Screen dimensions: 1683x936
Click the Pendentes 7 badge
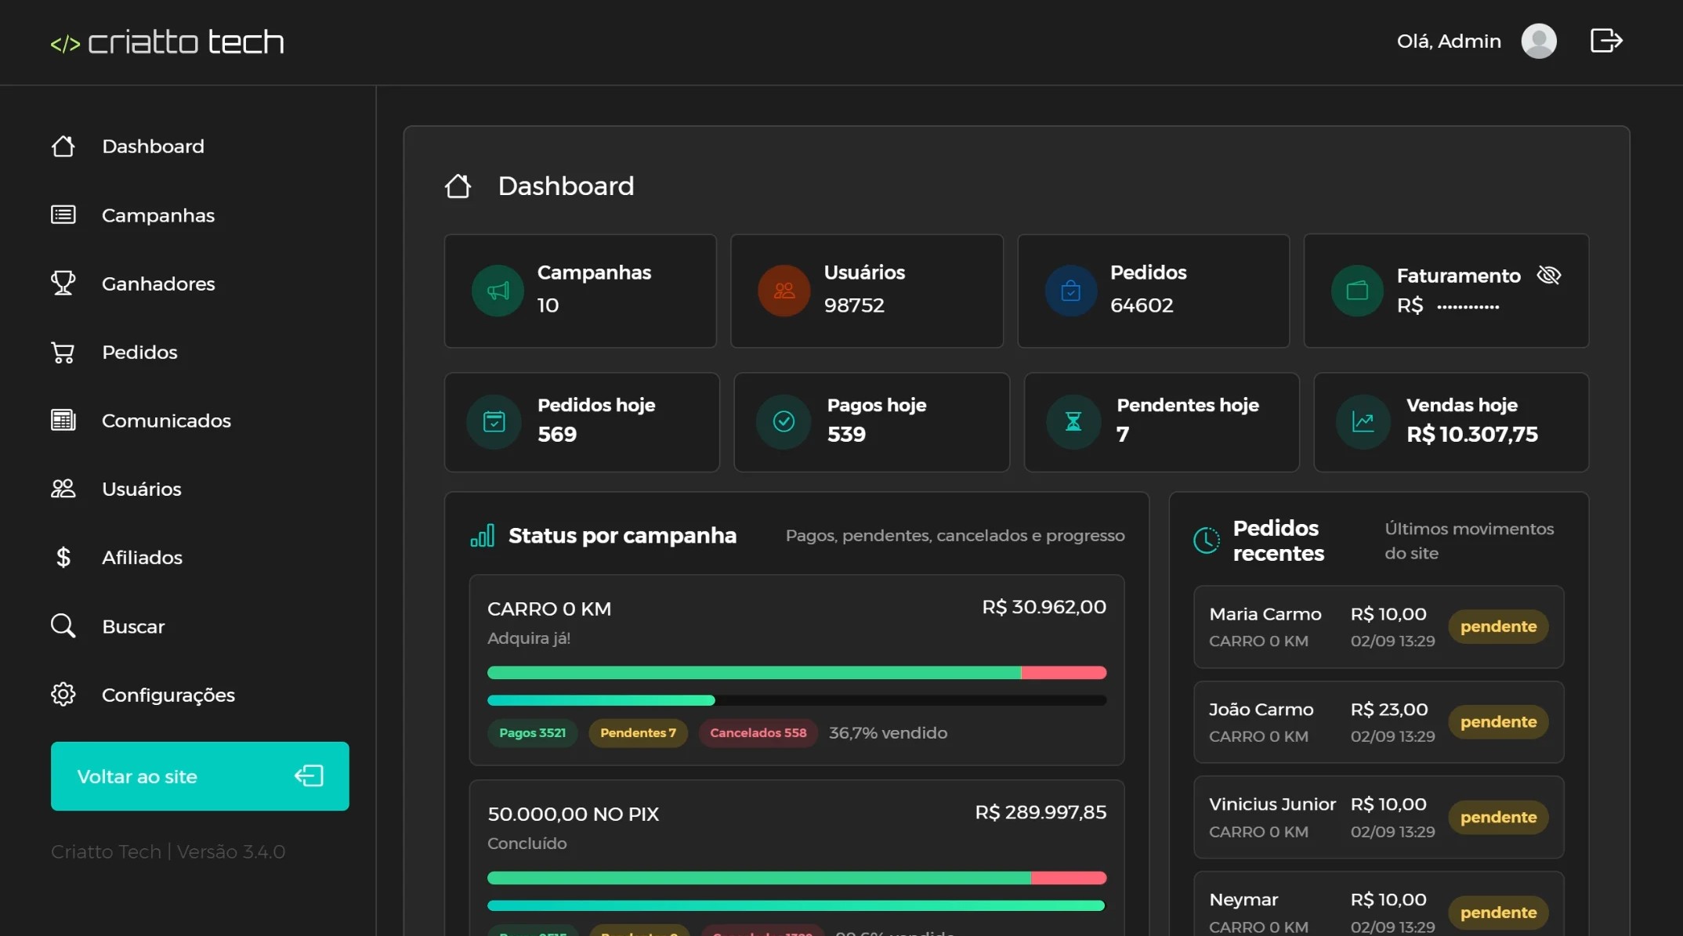click(638, 733)
